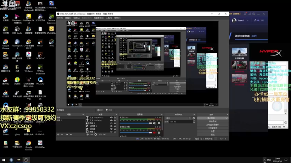Viewport: 291px width, 163px height.
Task: Open the File menu in OBS
Action: pos(60,18)
